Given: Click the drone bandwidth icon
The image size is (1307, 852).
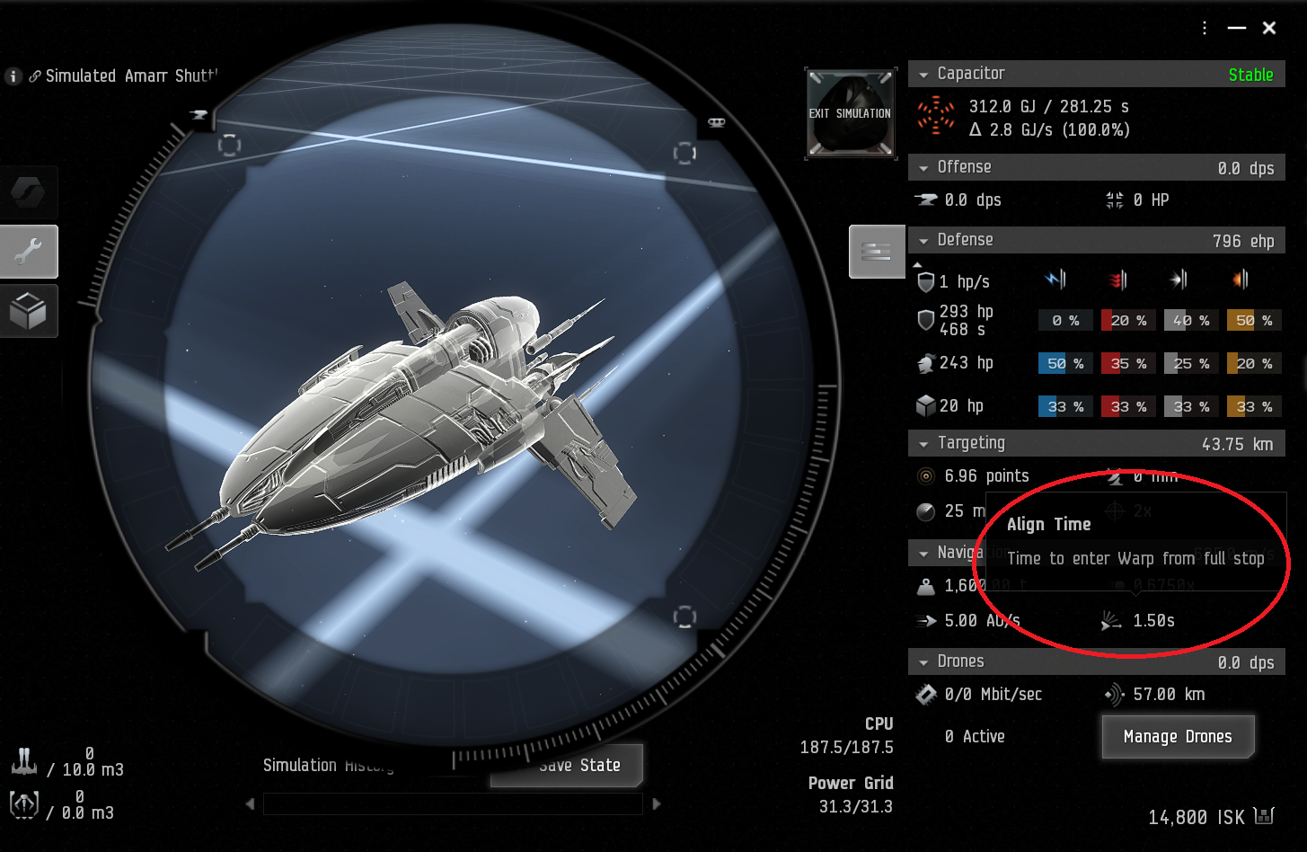Looking at the screenshot, I should (x=926, y=694).
